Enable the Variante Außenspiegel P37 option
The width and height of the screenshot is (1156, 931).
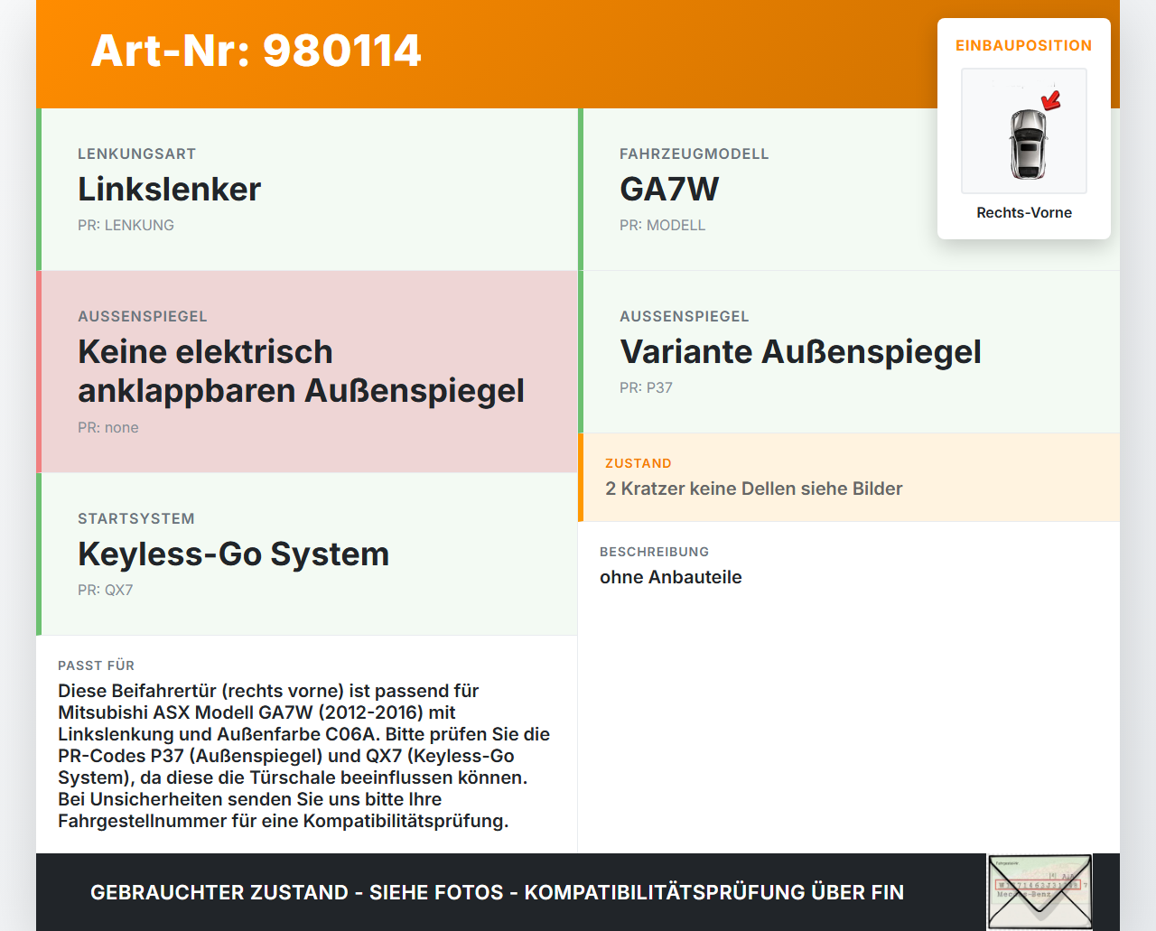800,352
